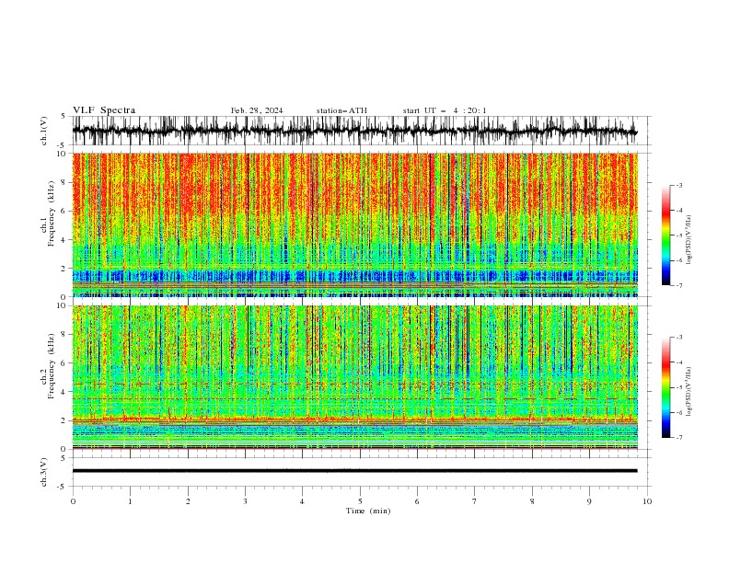This screenshot has width=729, height=563.
Task: Click the "station=ATH" header label
Action: pyautogui.click(x=341, y=110)
